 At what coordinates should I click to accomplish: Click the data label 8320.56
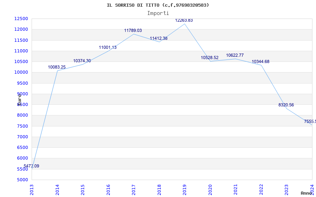[286, 105]
